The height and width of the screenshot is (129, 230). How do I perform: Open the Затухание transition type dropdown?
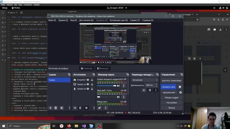tap(144, 80)
